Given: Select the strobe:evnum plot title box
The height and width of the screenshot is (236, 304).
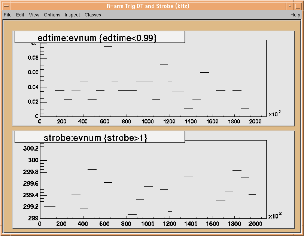Looking at the screenshot, I should pos(100,137).
